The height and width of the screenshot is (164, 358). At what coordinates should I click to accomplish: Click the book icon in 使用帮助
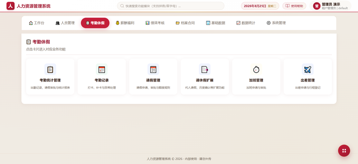(x=288, y=6)
